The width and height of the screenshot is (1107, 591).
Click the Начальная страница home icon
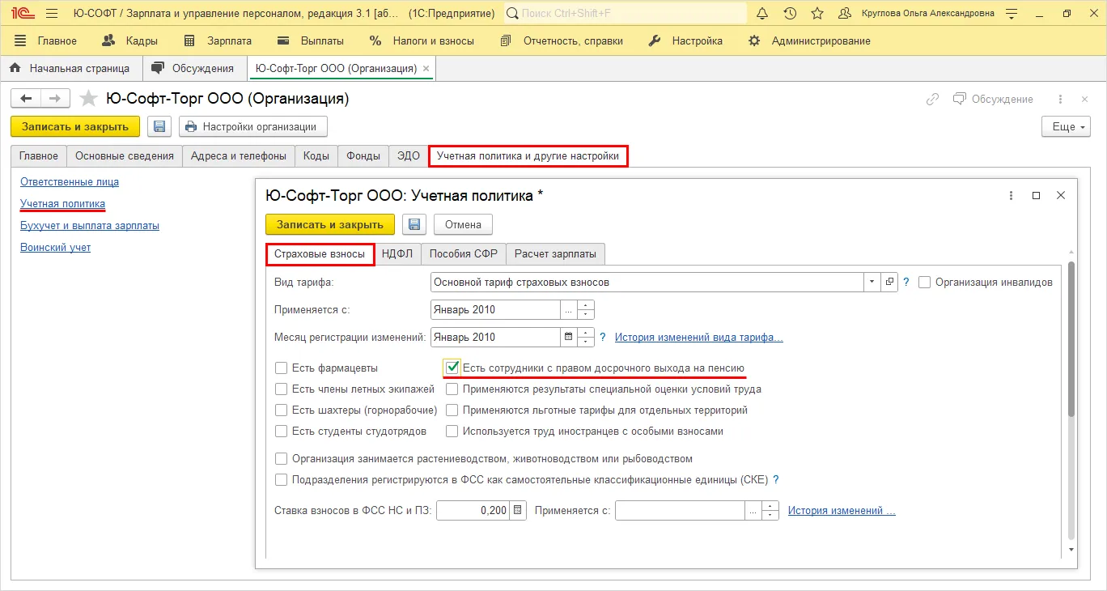[15, 68]
